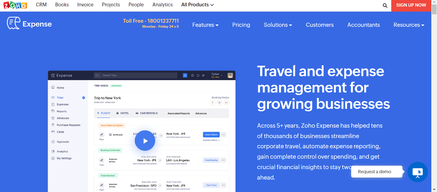Click the flight booking status icon
This screenshot has height=192, width=437.
point(212,103)
